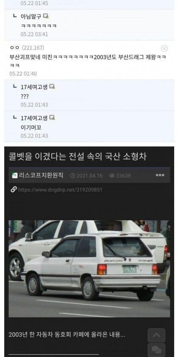
Task: Open the dogdrip.net/319209851 URL
Action: 60,190
